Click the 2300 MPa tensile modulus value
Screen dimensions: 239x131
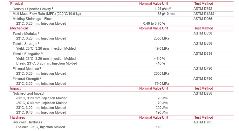(161, 38)
